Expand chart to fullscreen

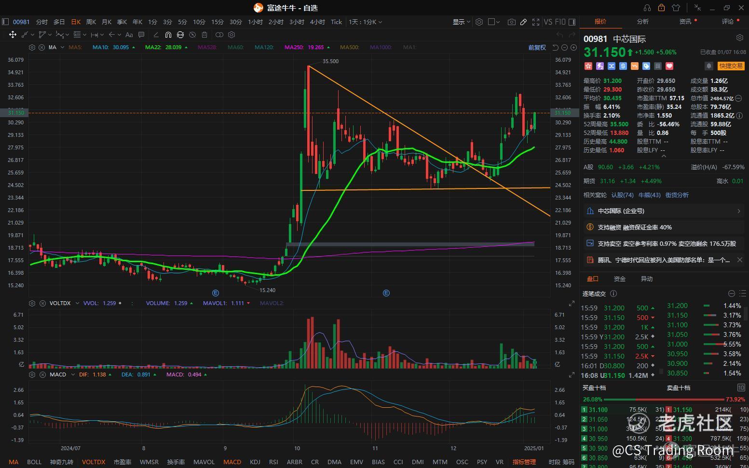coord(535,22)
